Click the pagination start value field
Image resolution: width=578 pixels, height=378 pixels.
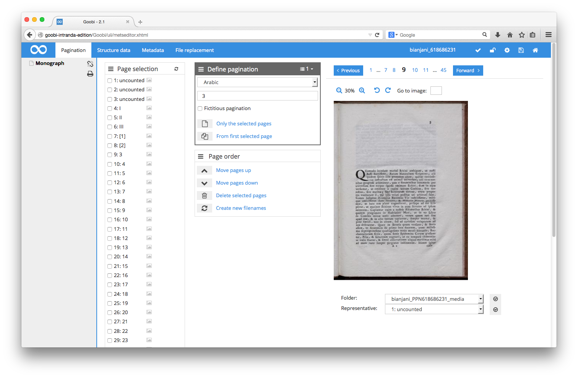(x=258, y=96)
